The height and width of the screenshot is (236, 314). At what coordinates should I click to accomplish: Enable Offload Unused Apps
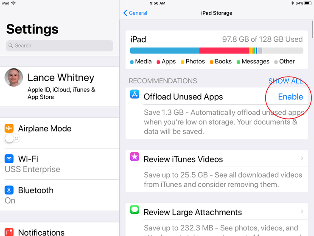290,97
